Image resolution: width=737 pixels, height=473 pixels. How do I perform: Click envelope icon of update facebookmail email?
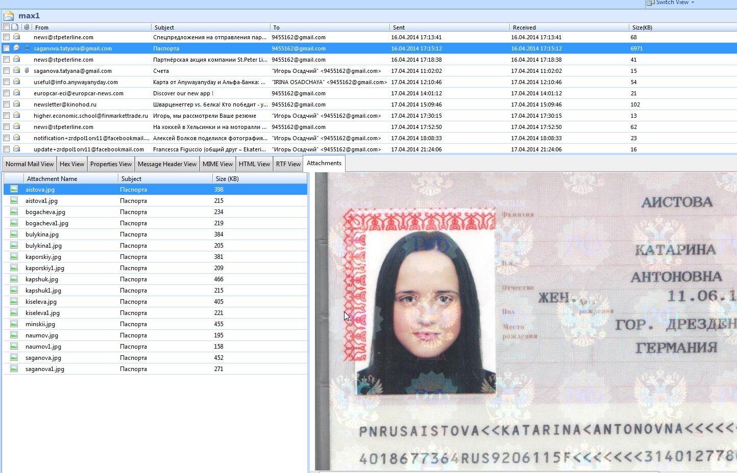16,149
